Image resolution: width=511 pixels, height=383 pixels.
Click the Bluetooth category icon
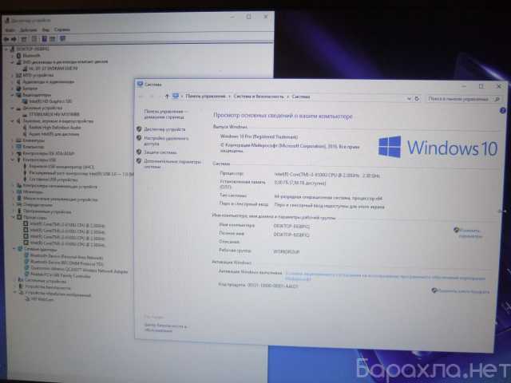tap(19, 56)
